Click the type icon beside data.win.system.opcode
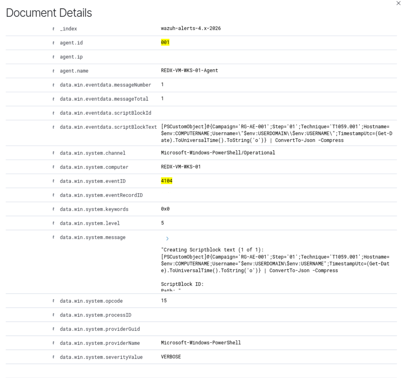Image resolution: width=405 pixels, height=378 pixels. click(x=53, y=301)
